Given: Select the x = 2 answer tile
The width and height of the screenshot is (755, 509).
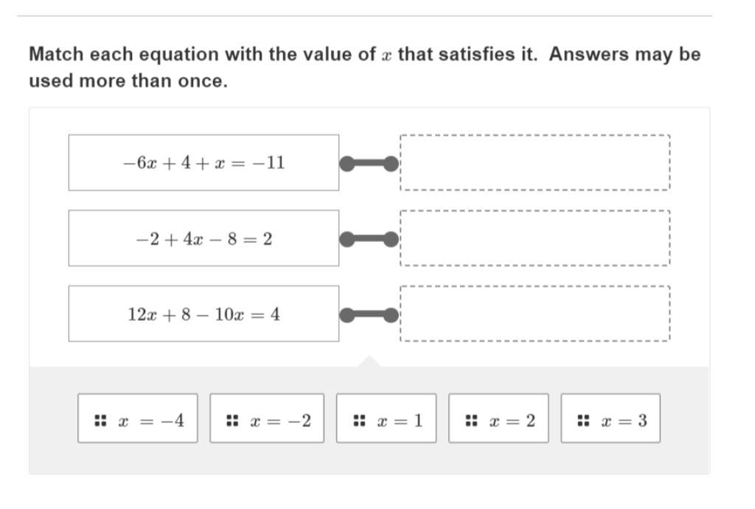Looking at the screenshot, I should 498,418.
